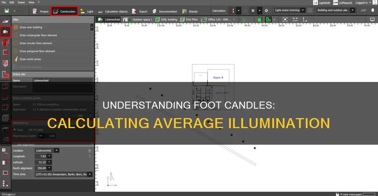Click the notification bell icon
This screenshot has width=378, height=196.
(373, 10)
